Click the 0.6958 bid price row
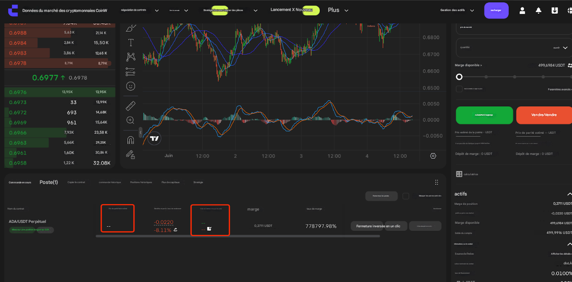The width and height of the screenshot is (572, 282). [60, 163]
